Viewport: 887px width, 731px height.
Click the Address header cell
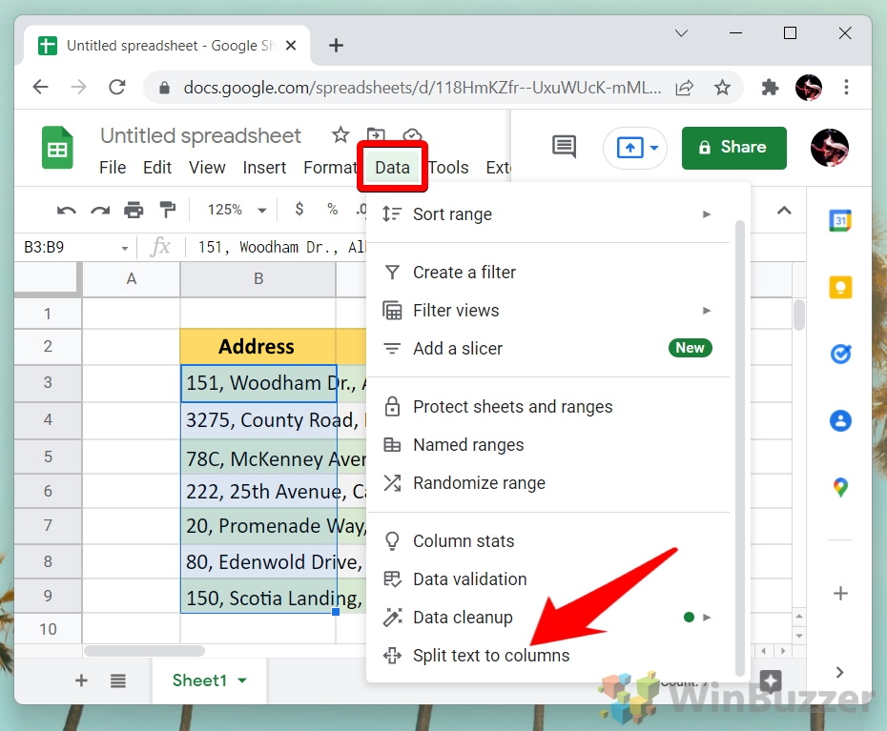(x=258, y=347)
